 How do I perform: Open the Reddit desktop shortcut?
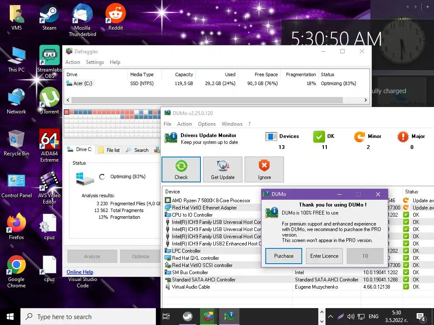[x=115, y=17]
